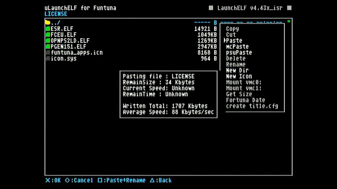The image size is (337, 189).
Task: Select the Paste menu entry
Action: pyautogui.click(x=234, y=41)
